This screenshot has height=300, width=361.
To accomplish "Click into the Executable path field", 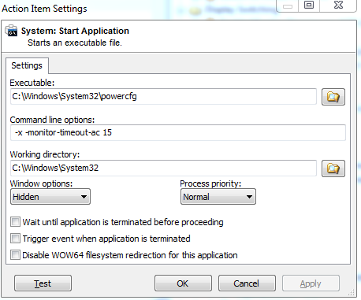I will (163, 97).
